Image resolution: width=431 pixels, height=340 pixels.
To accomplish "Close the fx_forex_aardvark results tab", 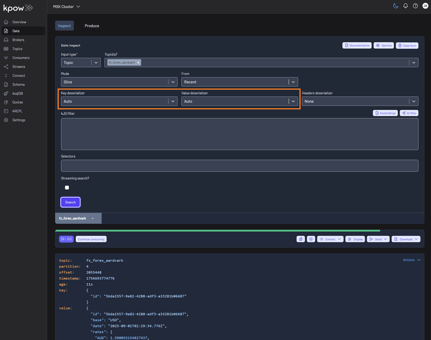I will pos(93,218).
